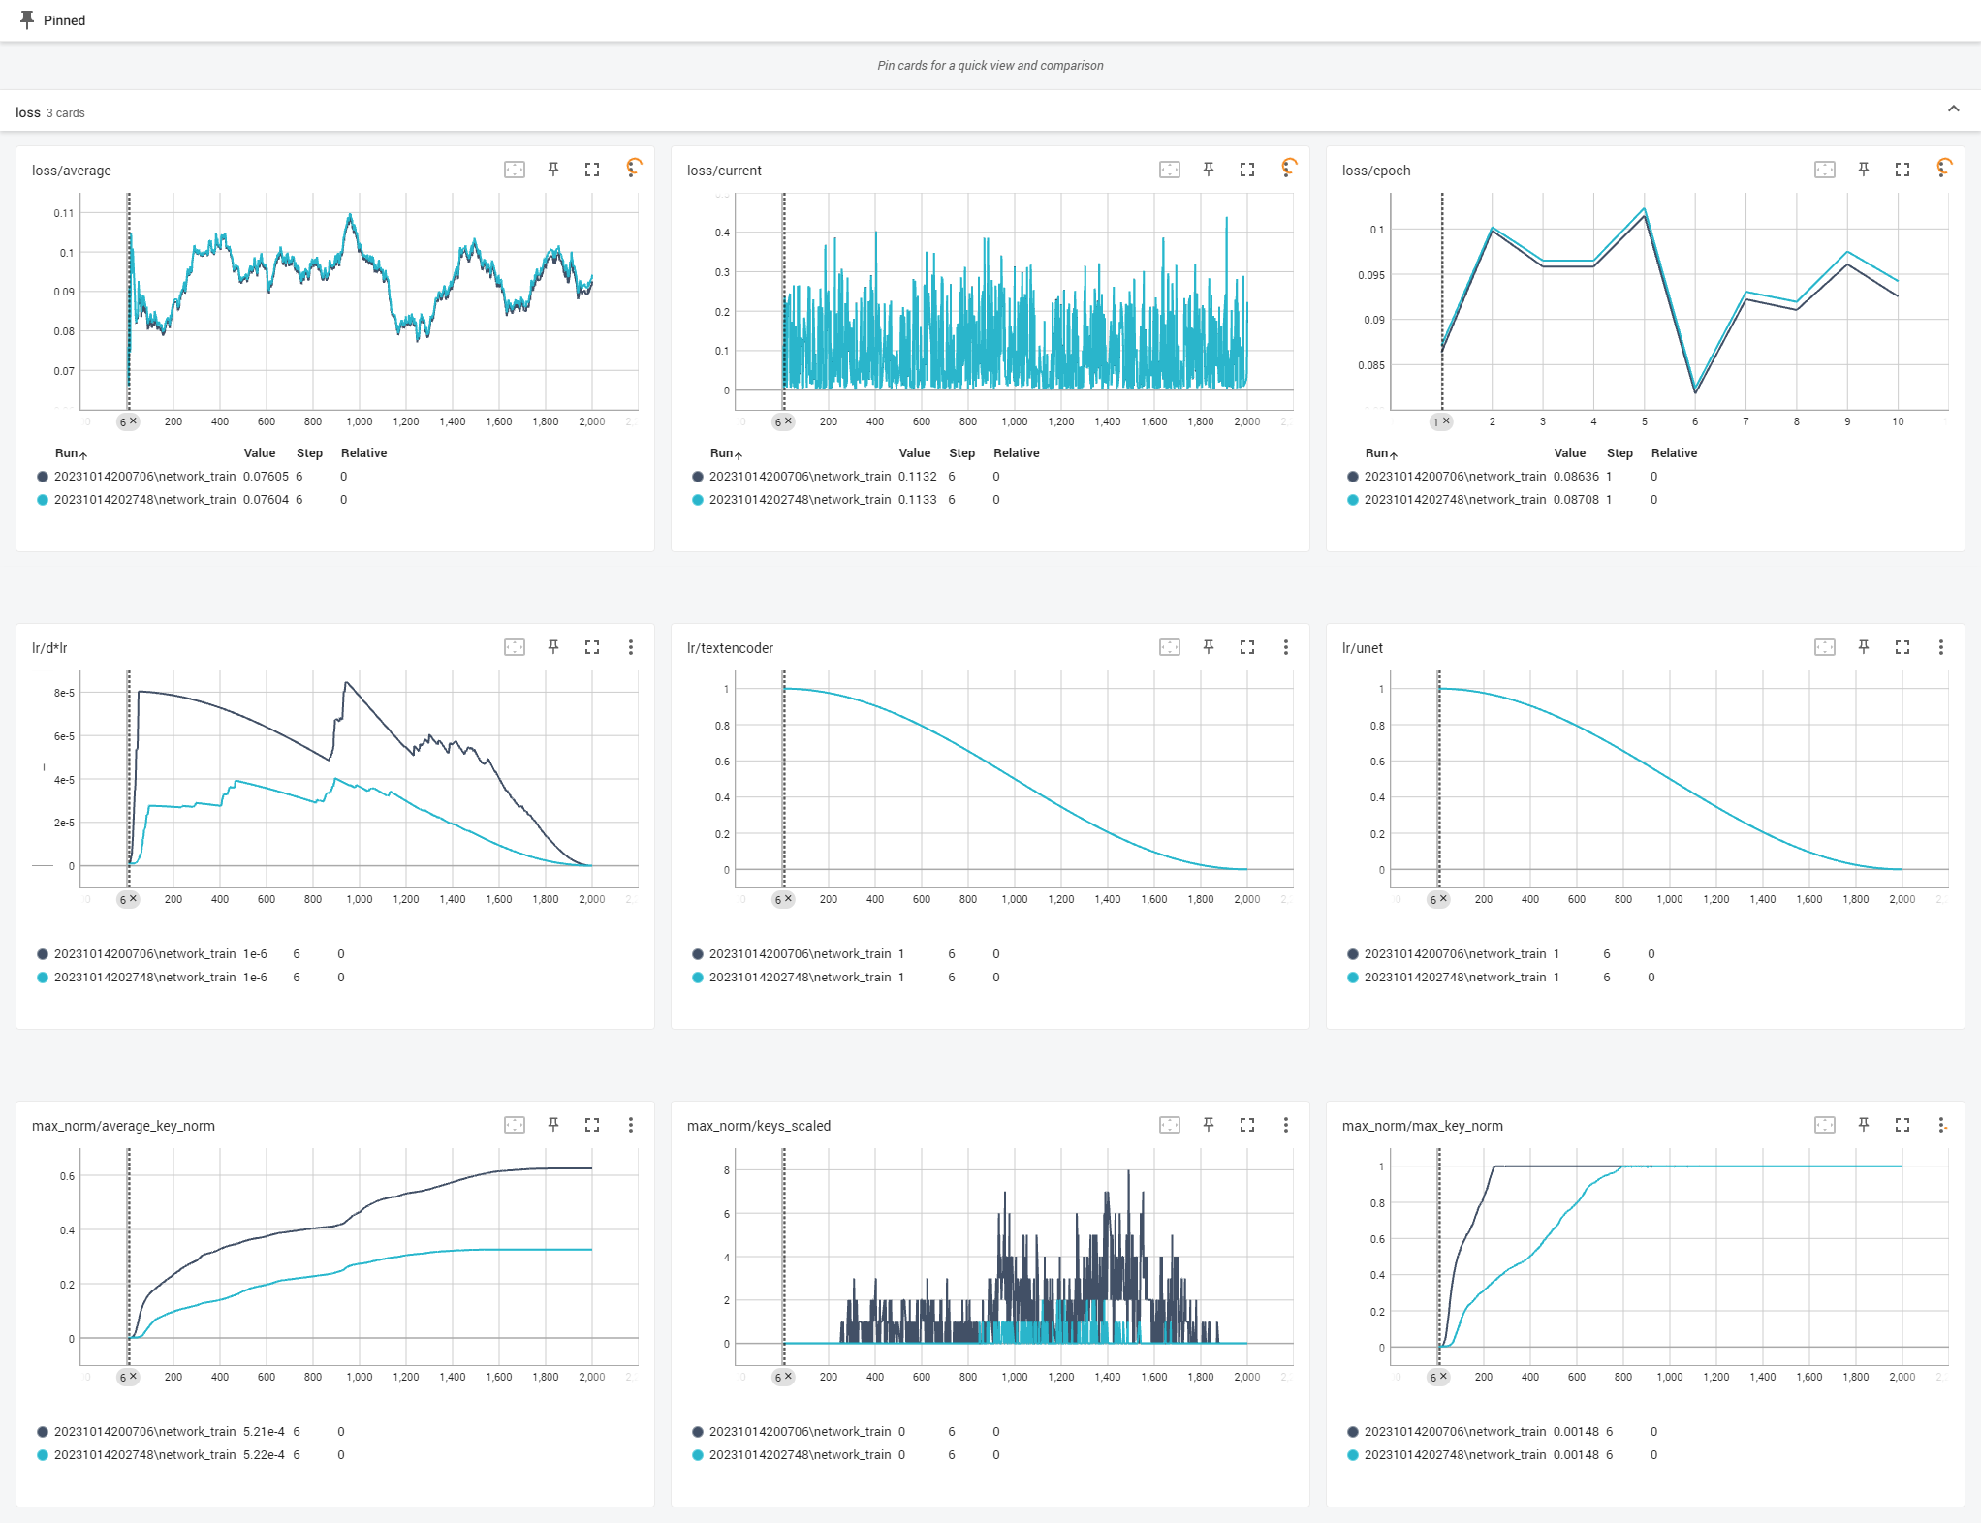Fit line chart domains on loss/epoch
1981x1523 pixels.
pos(1824,170)
